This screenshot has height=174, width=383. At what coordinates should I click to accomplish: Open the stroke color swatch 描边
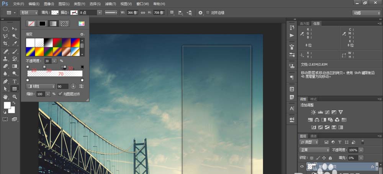[x=74, y=13]
